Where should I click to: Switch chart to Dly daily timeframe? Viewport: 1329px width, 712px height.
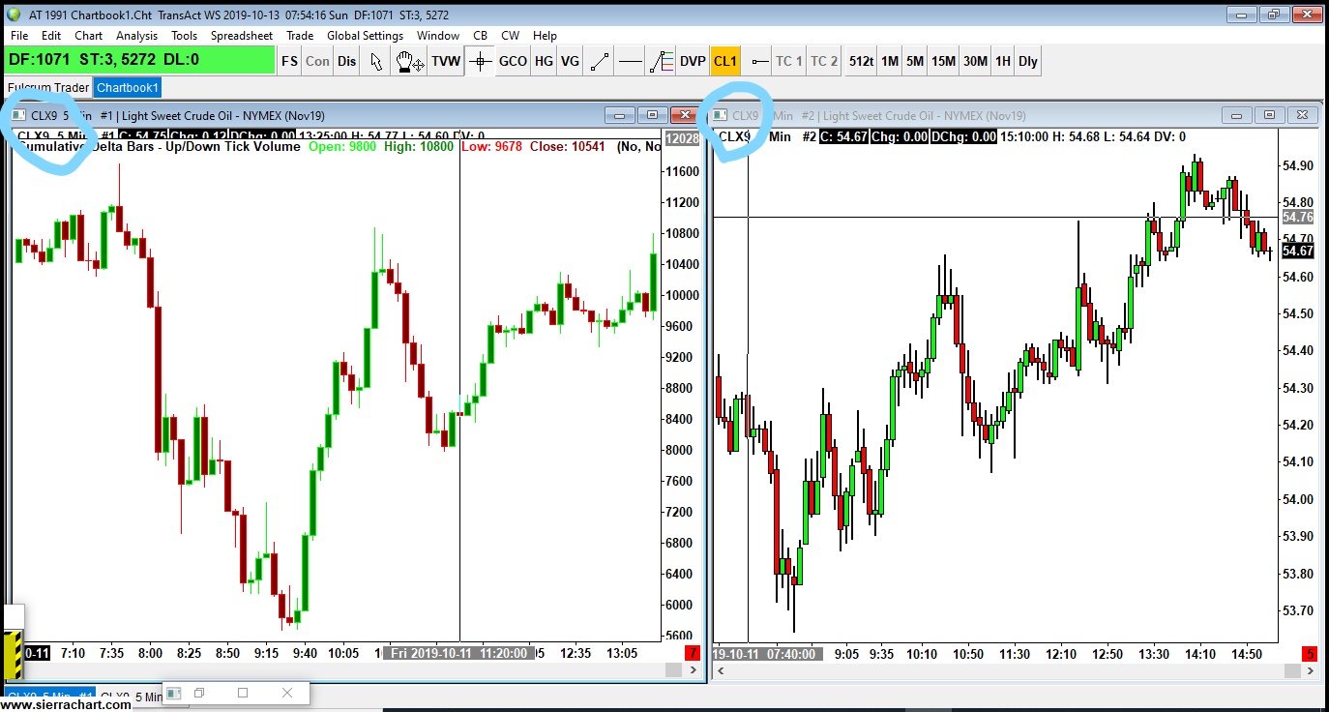point(1028,61)
